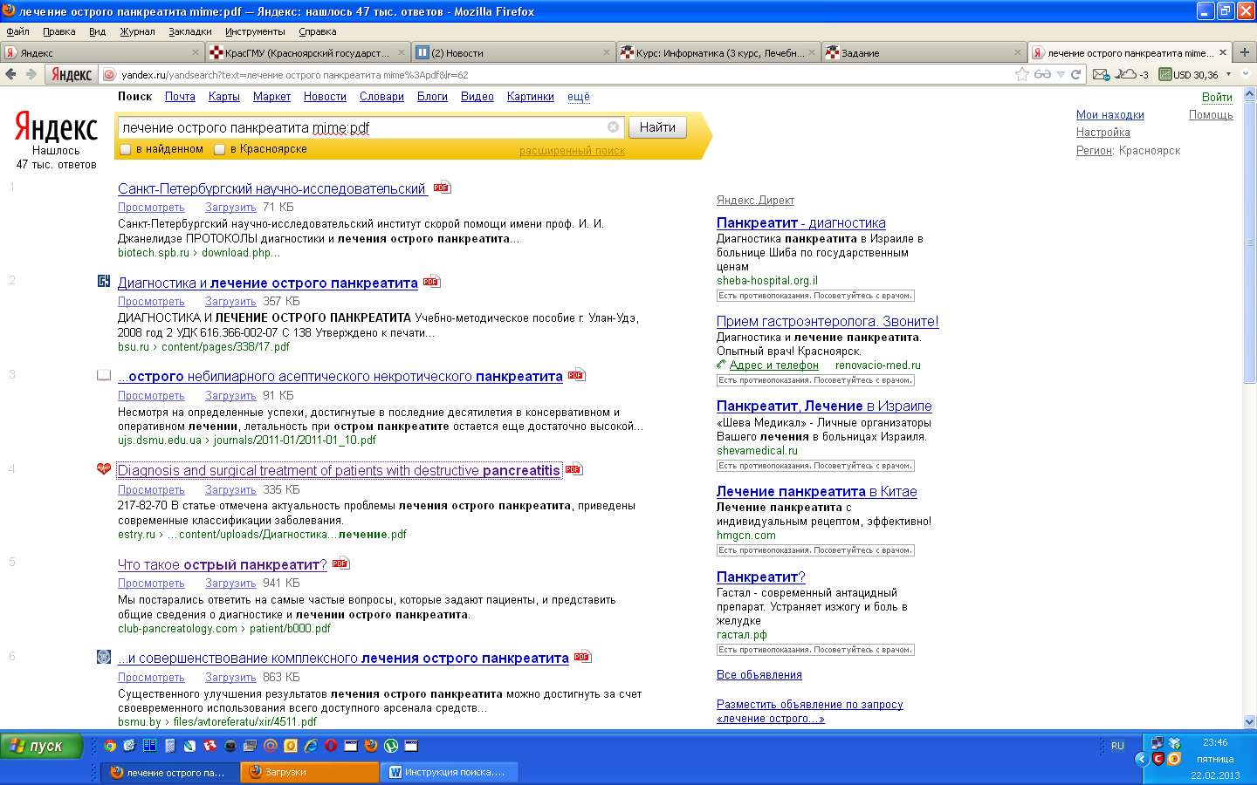The image size is (1257, 785).
Task: Clear search query with the X icon
Action: pyautogui.click(x=613, y=127)
